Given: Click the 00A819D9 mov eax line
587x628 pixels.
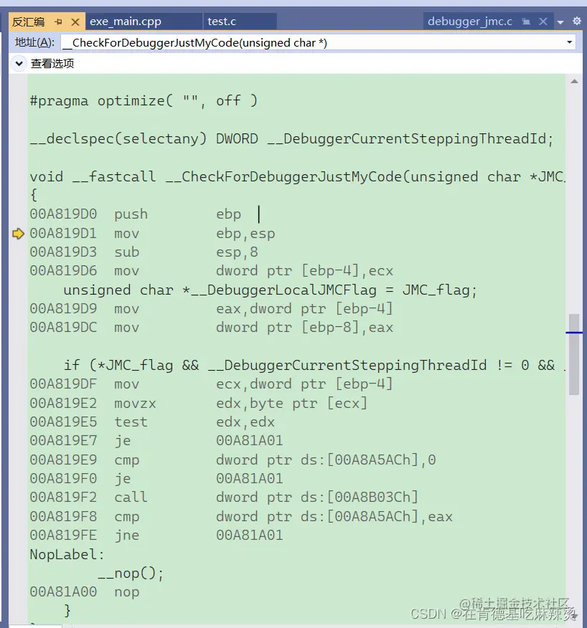Looking at the screenshot, I should [x=211, y=309].
